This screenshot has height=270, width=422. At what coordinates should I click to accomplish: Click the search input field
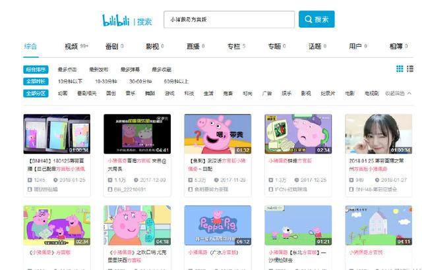[x=229, y=20]
